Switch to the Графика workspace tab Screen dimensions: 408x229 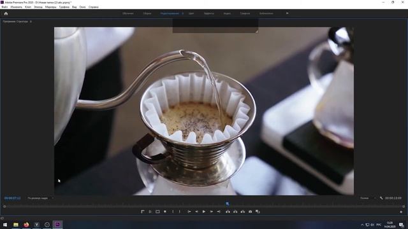pos(245,13)
